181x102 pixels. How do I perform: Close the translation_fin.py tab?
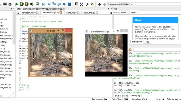coord(37,12)
